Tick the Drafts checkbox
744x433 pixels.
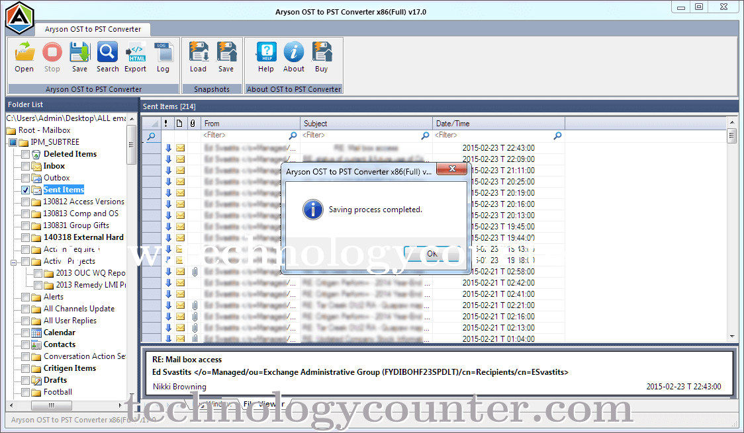(x=26, y=380)
